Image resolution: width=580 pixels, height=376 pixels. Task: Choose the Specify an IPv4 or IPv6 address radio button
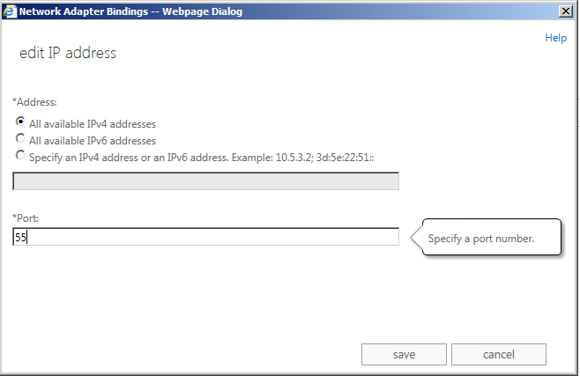click(20, 155)
